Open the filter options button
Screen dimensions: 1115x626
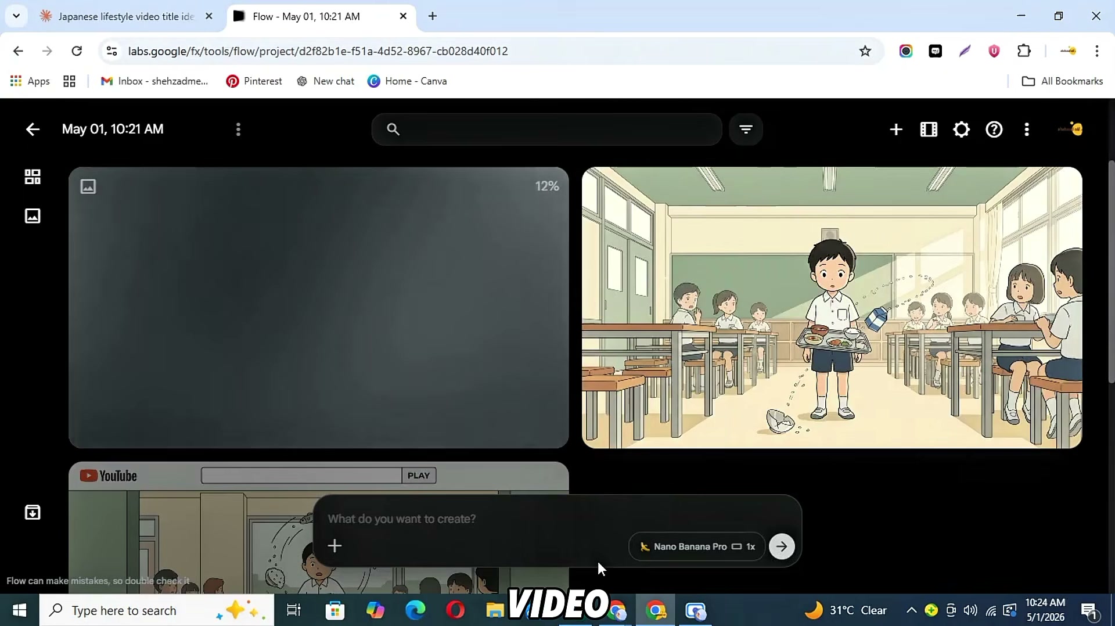click(746, 129)
